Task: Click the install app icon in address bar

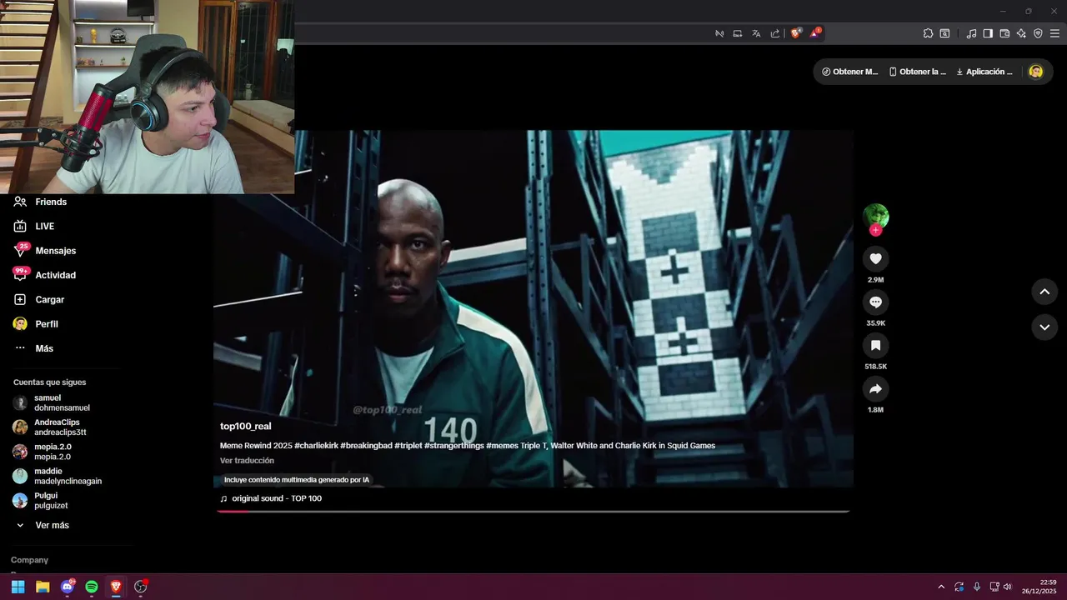Action: point(738,33)
